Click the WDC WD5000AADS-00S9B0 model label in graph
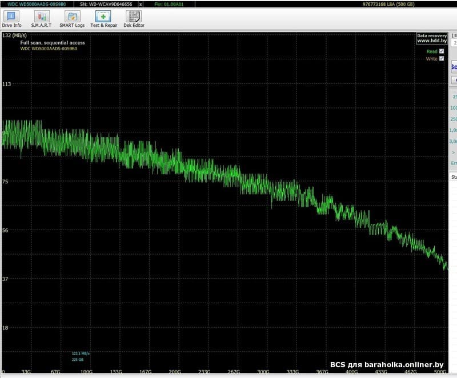Image resolution: width=457 pixels, height=378 pixels. click(x=49, y=49)
